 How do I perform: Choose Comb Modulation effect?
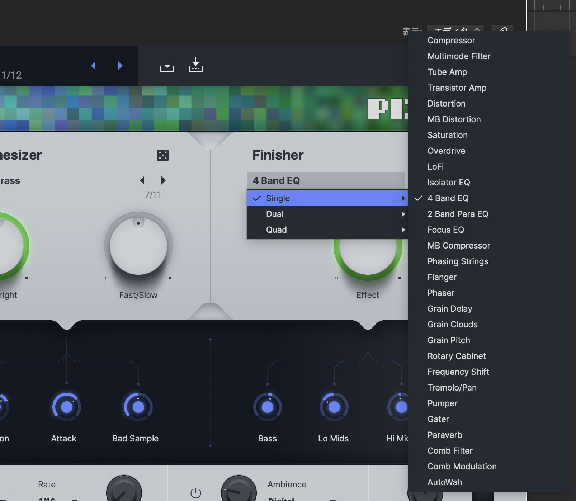(x=489, y=467)
